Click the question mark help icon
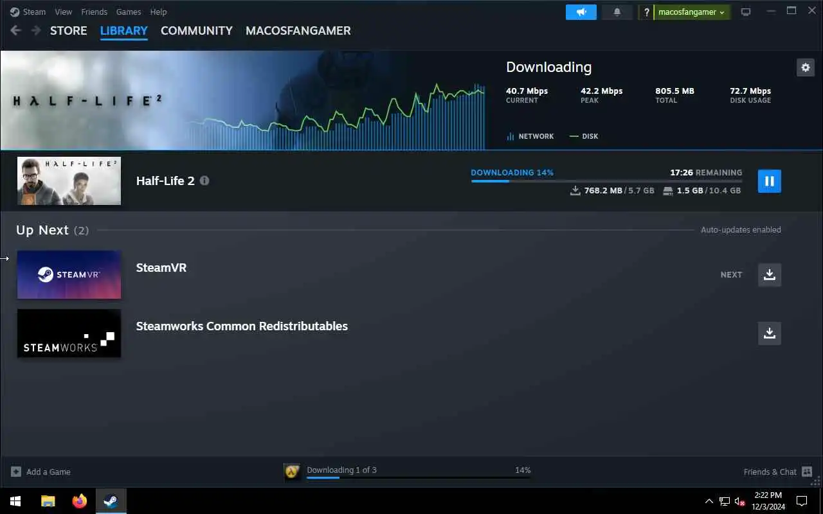 647,12
